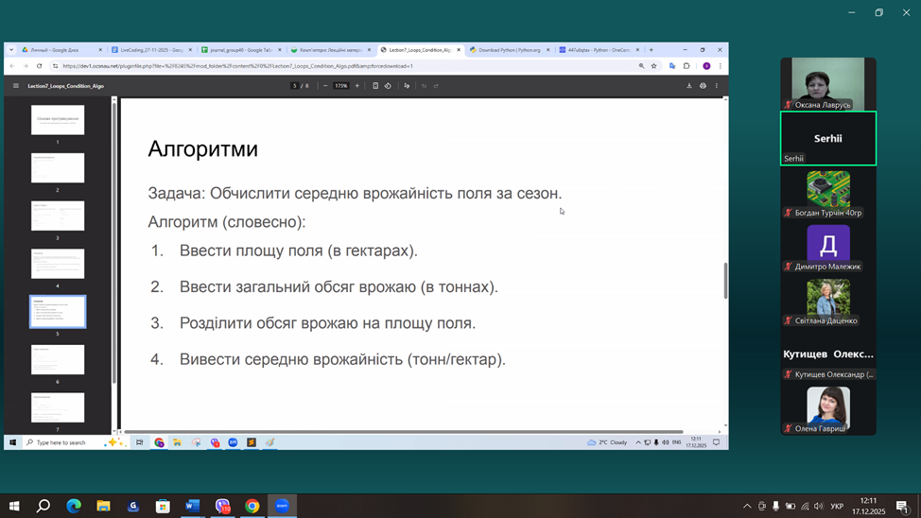This screenshot has height=518, width=921.
Task: Print the PDF document
Action: click(x=703, y=86)
